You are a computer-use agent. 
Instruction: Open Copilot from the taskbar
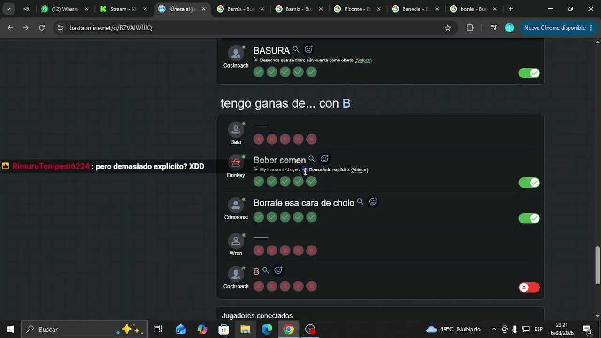click(x=202, y=330)
